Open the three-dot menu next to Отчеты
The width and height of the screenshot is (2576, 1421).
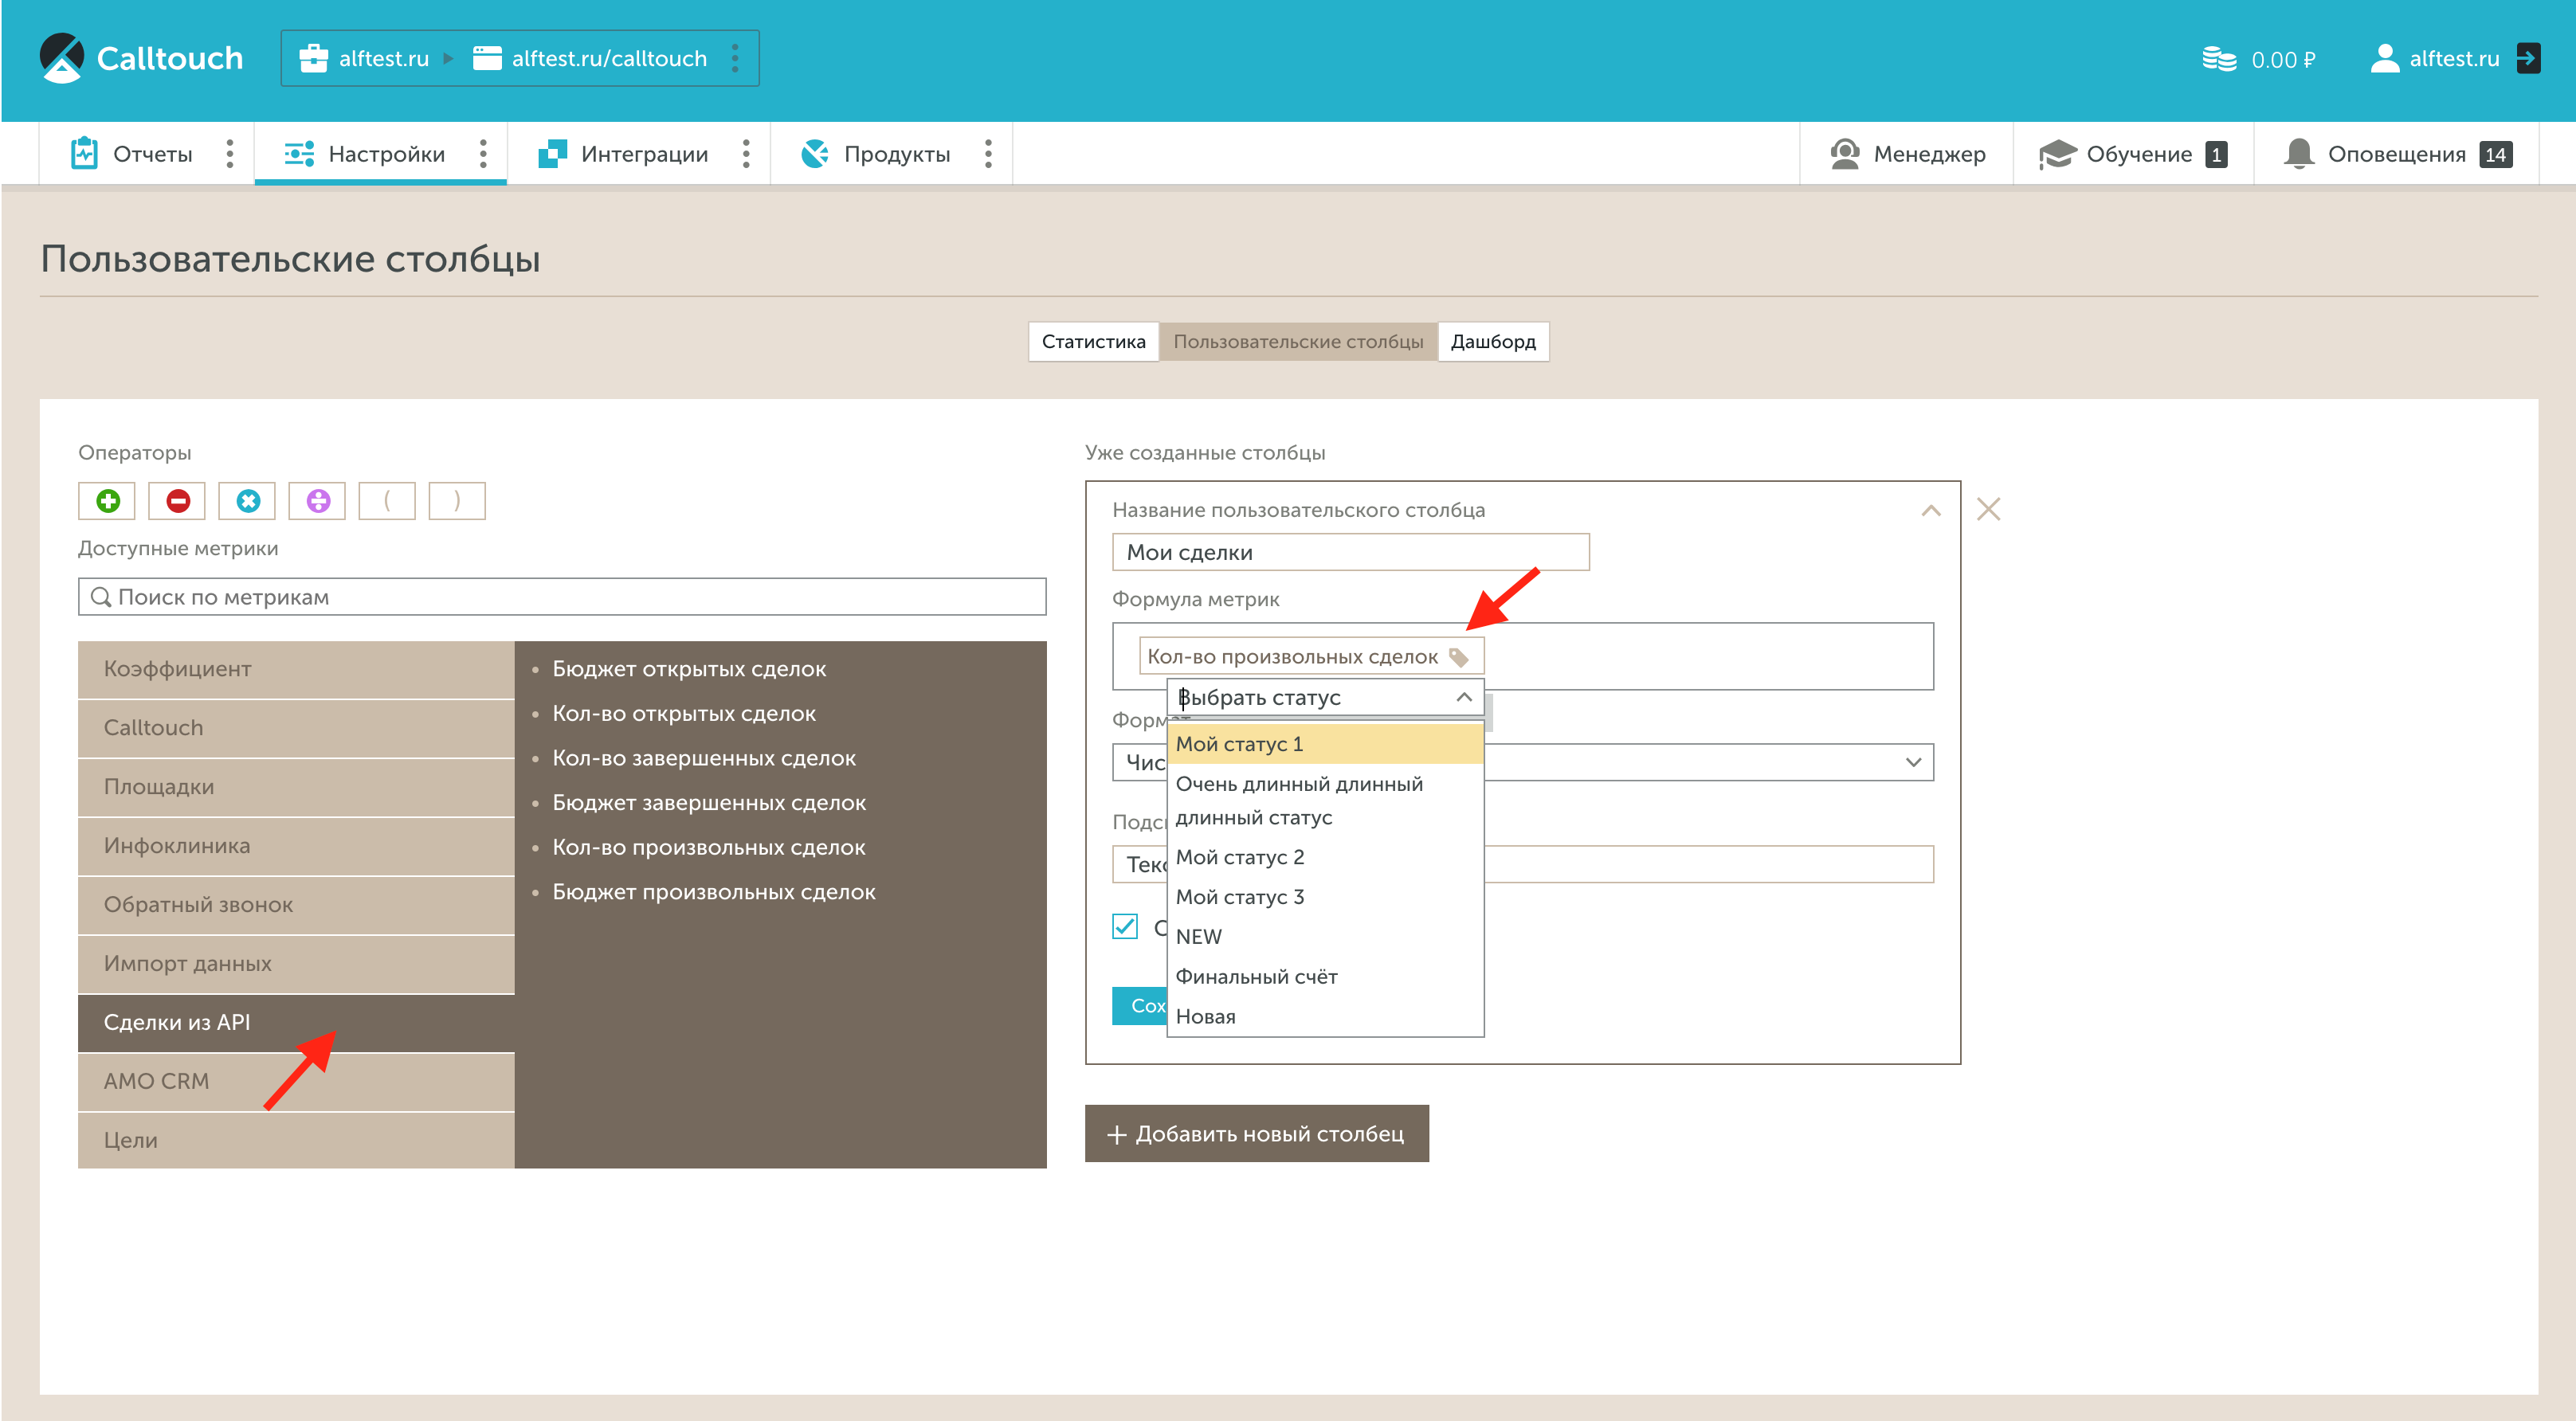tap(230, 154)
